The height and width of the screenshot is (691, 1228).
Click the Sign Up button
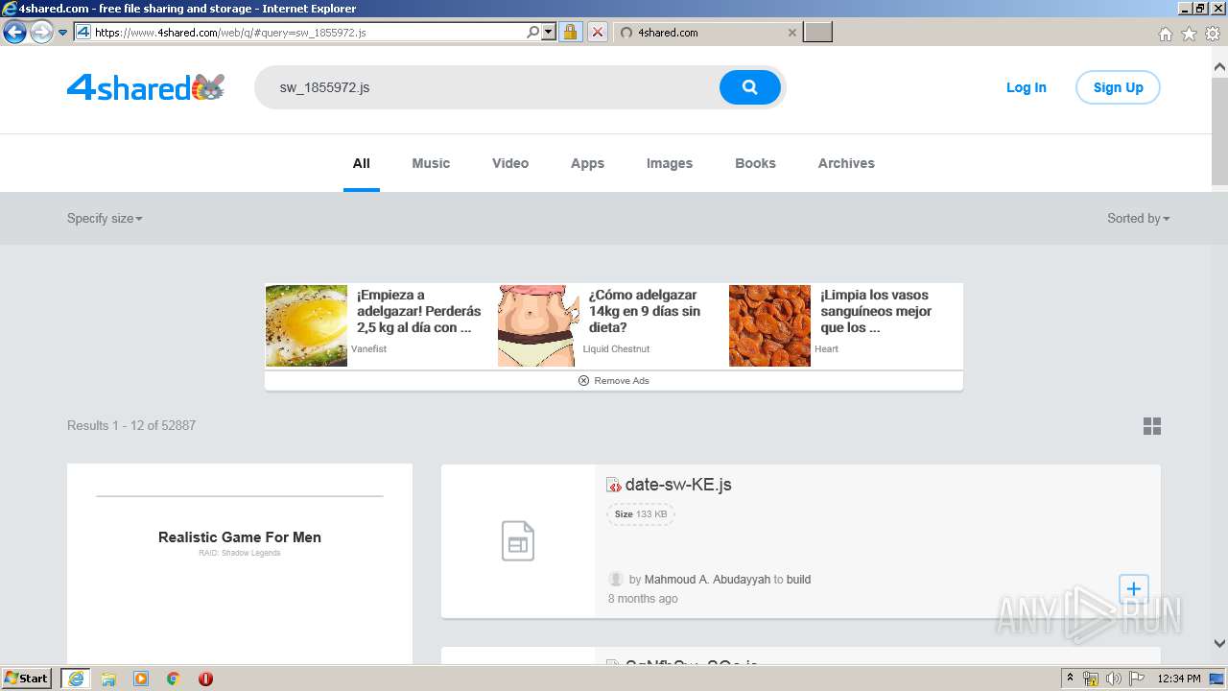point(1118,88)
